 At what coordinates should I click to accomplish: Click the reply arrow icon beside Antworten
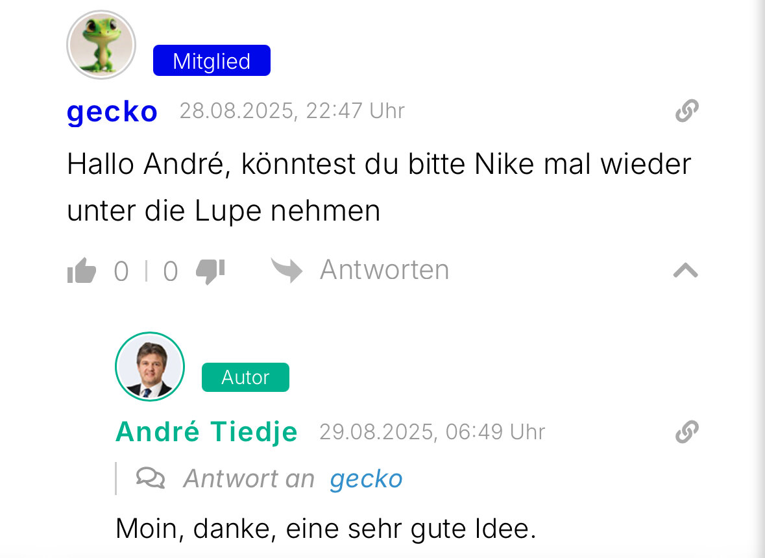click(287, 271)
